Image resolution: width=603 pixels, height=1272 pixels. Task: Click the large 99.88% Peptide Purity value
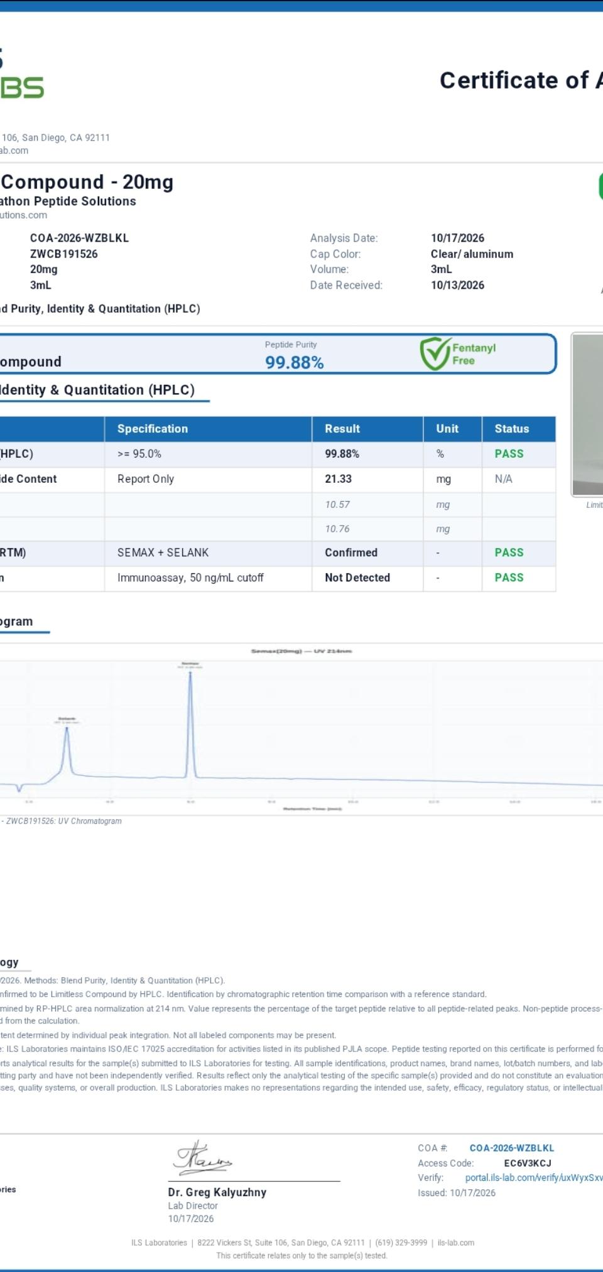click(x=295, y=363)
